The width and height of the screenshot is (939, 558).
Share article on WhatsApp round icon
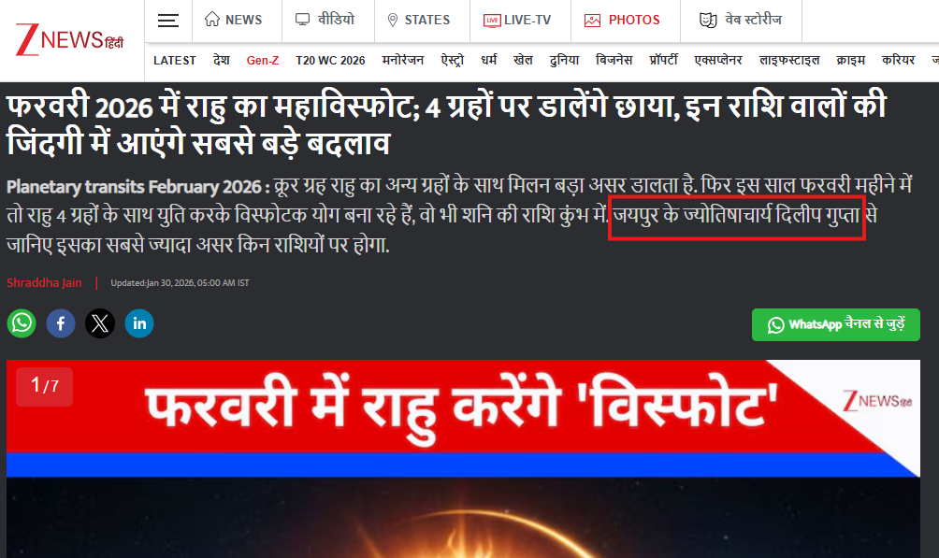pyautogui.click(x=22, y=323)
